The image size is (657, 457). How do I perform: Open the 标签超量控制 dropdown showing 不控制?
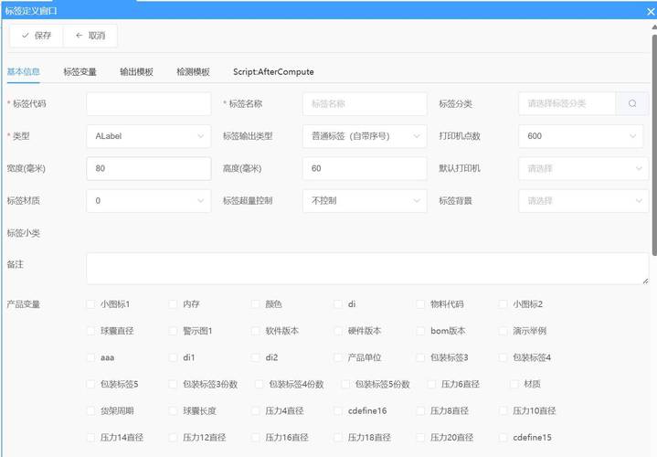tap(365, 201)
